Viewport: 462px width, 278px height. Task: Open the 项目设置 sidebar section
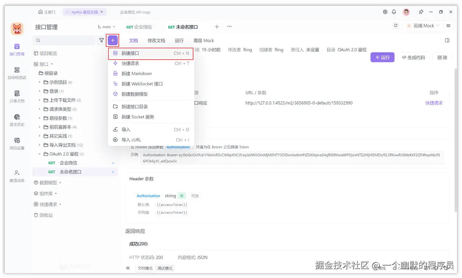pyautogui.click(x=17, y=144)
